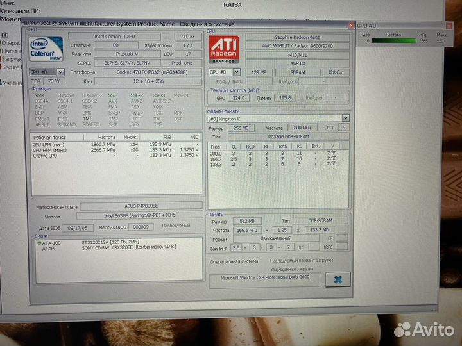462x346 pixels.
Task: Click the GPU clock 324.0 value
Action: pyautogui.click(x=238, y=98)
